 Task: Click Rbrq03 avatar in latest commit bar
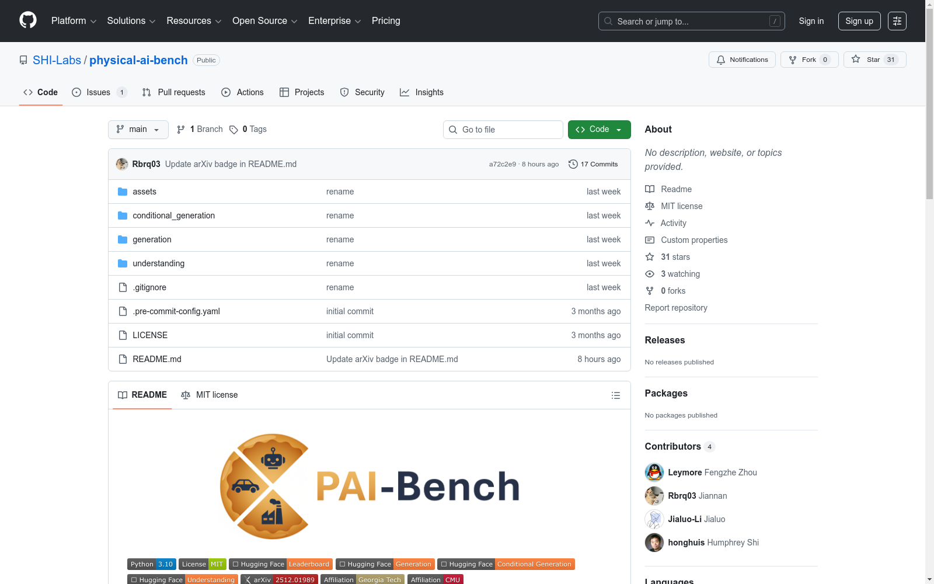coord(122,164)
